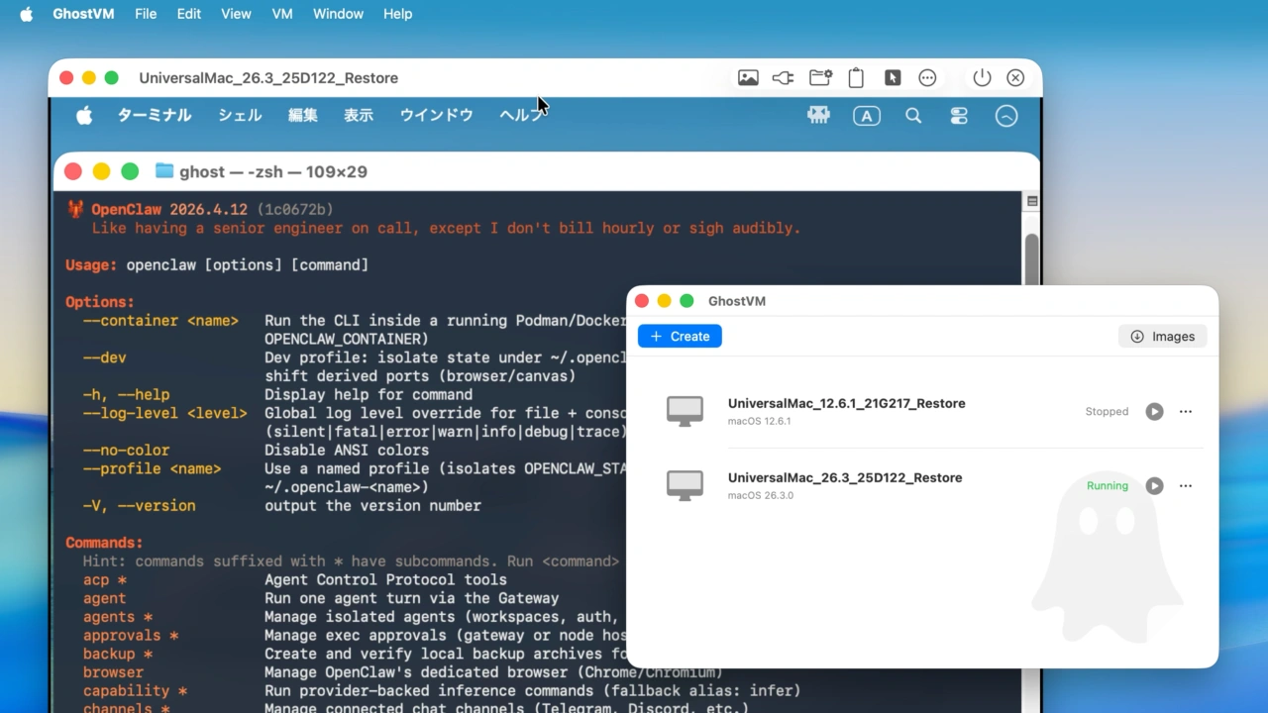Viewport: 1268px width, 713px height.
Task: Click the input source 'A' icon in guest menu bar
Action: [867, 116]
